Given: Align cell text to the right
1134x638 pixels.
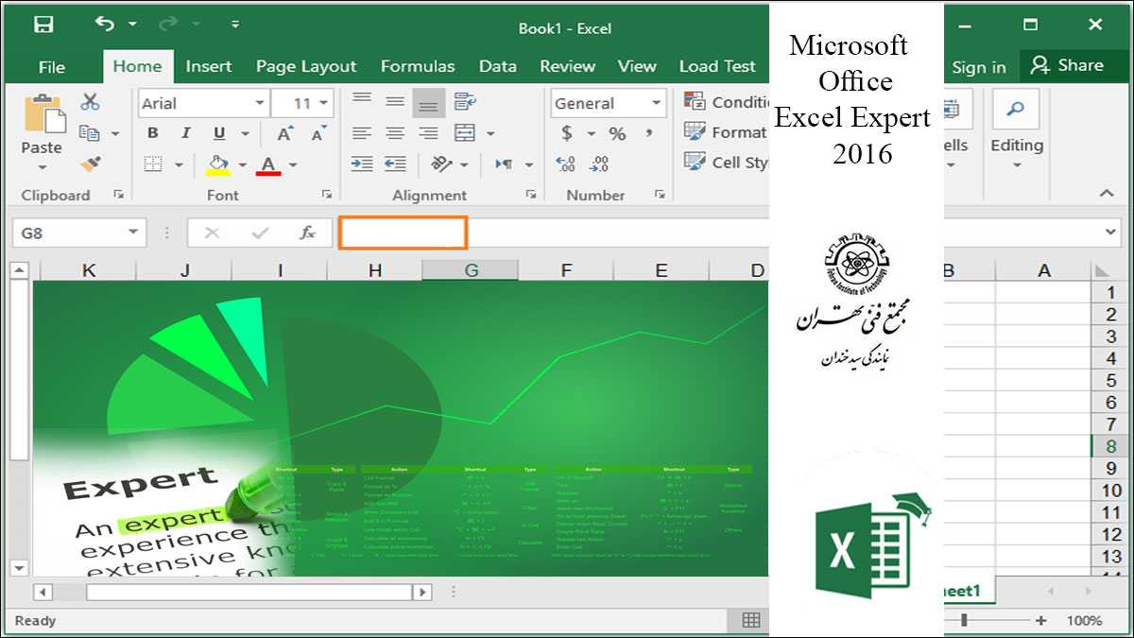Looking at the screenshot, I should click(429, 132).
